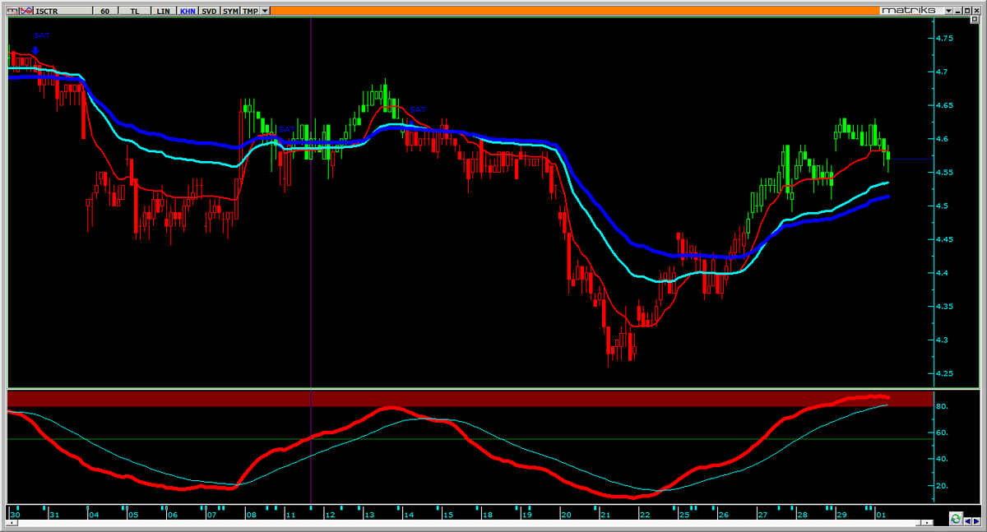Open the indicator wave icon

(26, 11)
